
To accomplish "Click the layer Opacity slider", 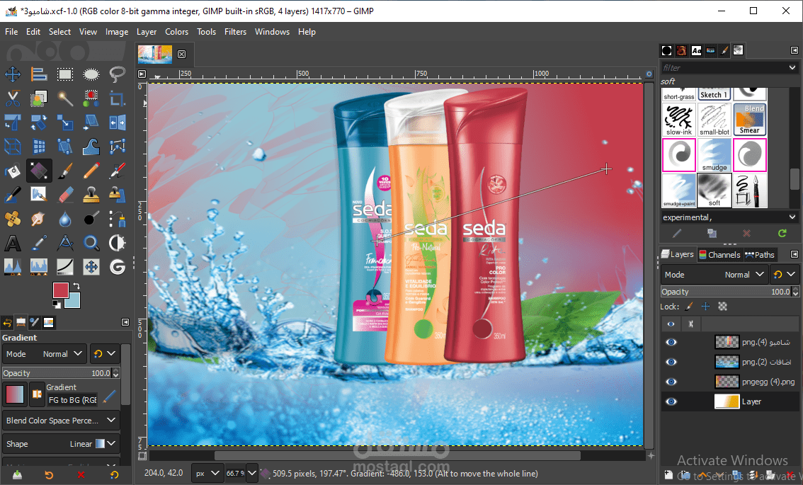I will point(727,292).
